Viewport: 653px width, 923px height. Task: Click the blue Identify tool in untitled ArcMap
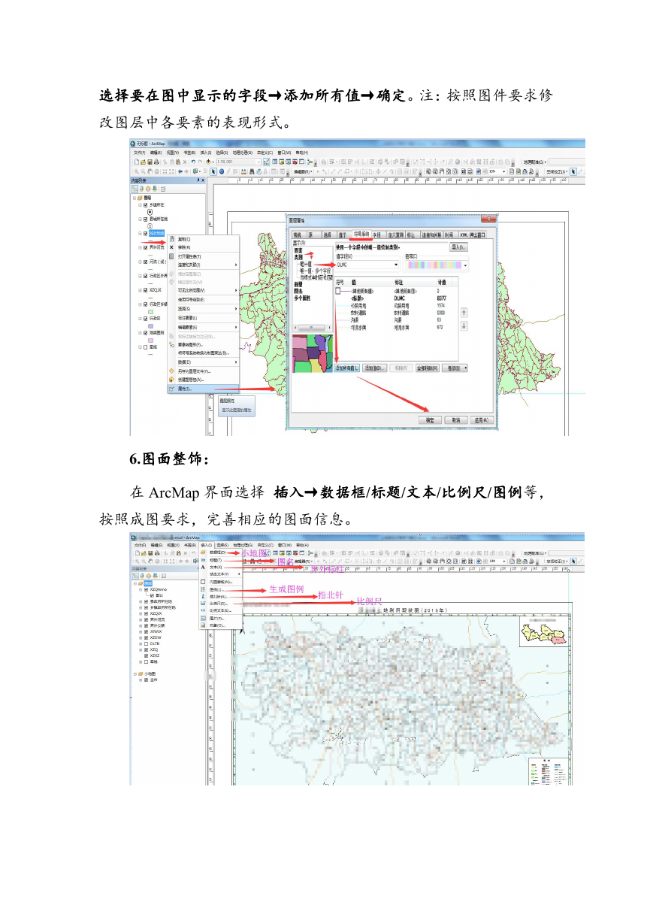(x=221, y=171)
